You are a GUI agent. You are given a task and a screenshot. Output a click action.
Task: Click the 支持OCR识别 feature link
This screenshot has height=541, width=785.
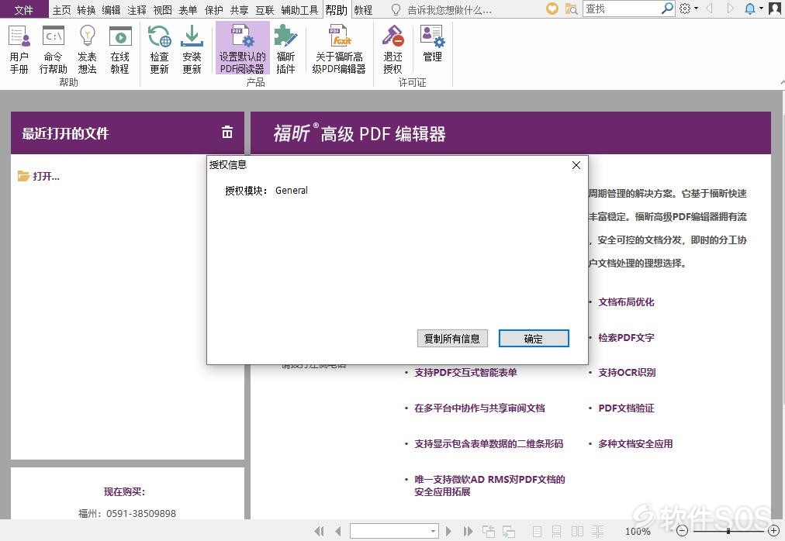627,372
